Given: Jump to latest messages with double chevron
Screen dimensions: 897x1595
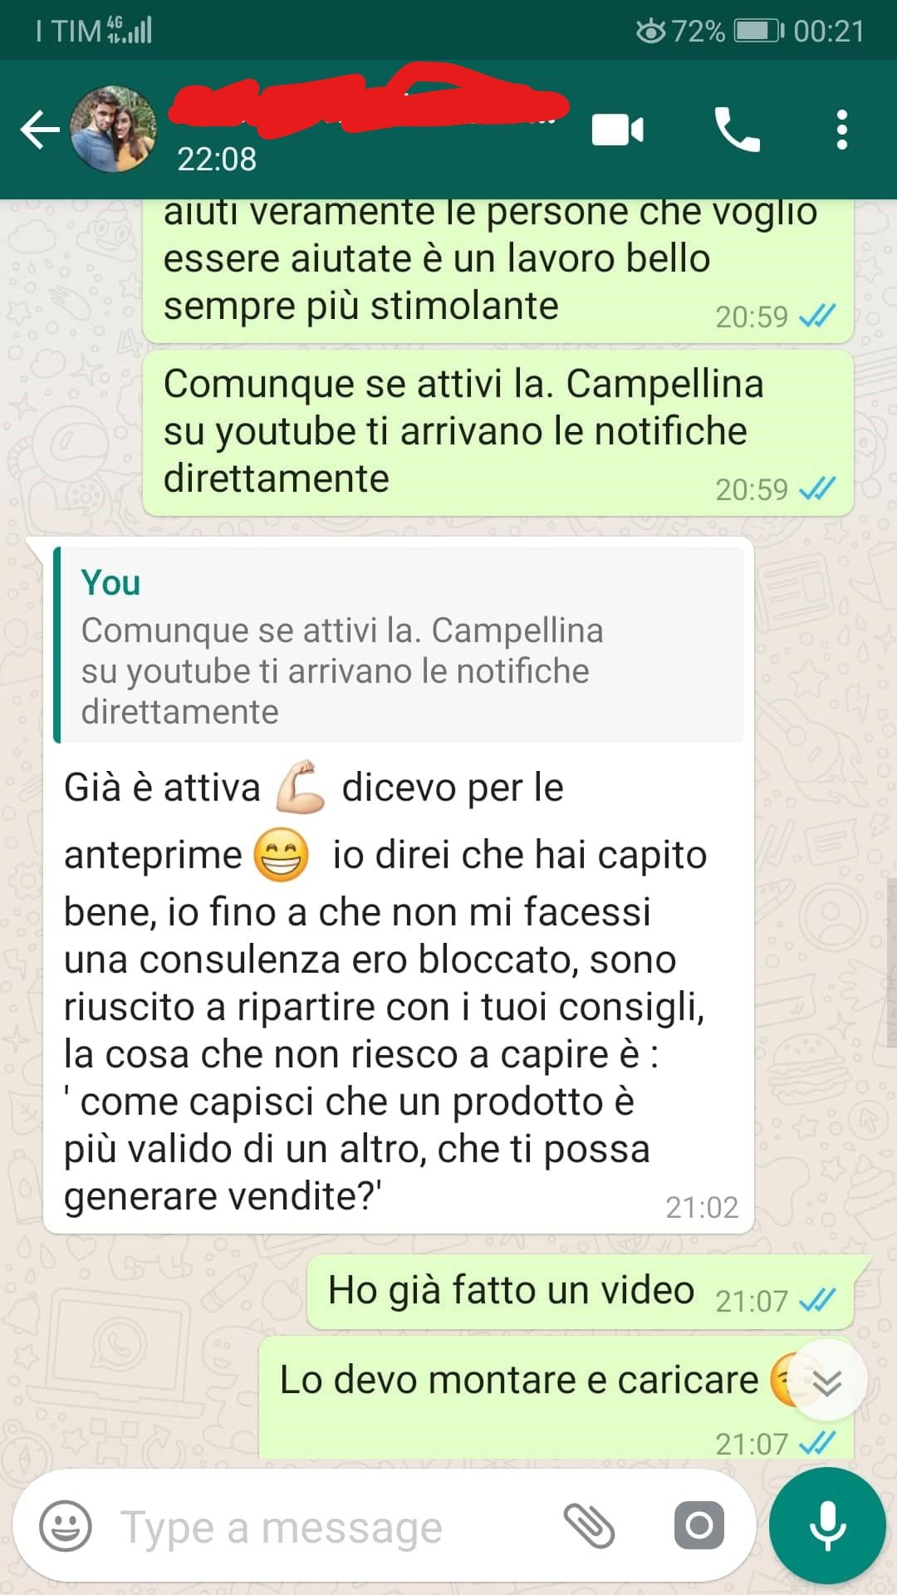Looking at the screenshot, I should point(827,1382).
